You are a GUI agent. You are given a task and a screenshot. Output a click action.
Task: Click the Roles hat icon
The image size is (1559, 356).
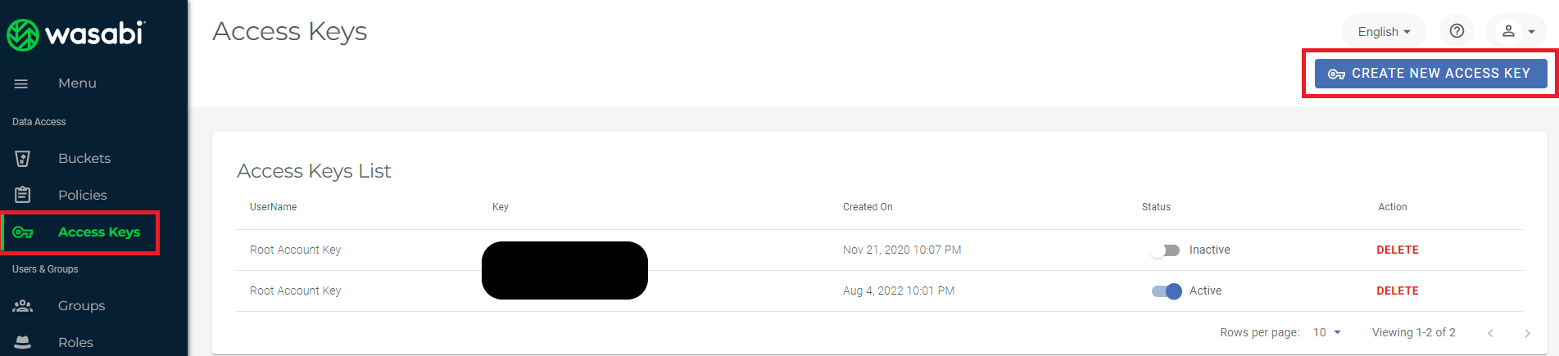coord(23,342)
